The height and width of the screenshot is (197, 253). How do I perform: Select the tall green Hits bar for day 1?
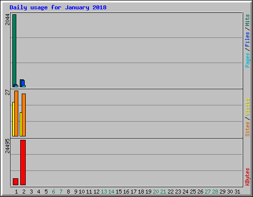tap(14, 51)
